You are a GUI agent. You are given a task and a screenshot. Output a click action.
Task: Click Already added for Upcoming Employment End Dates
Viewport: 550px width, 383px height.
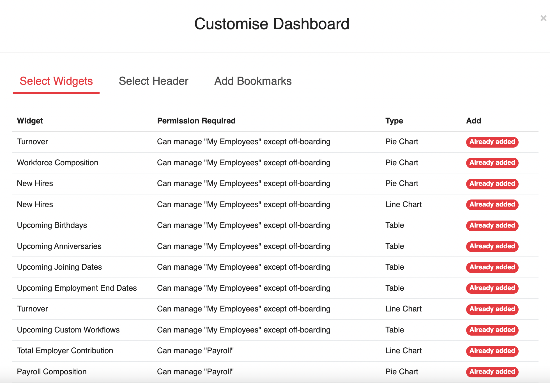point(492,288)
